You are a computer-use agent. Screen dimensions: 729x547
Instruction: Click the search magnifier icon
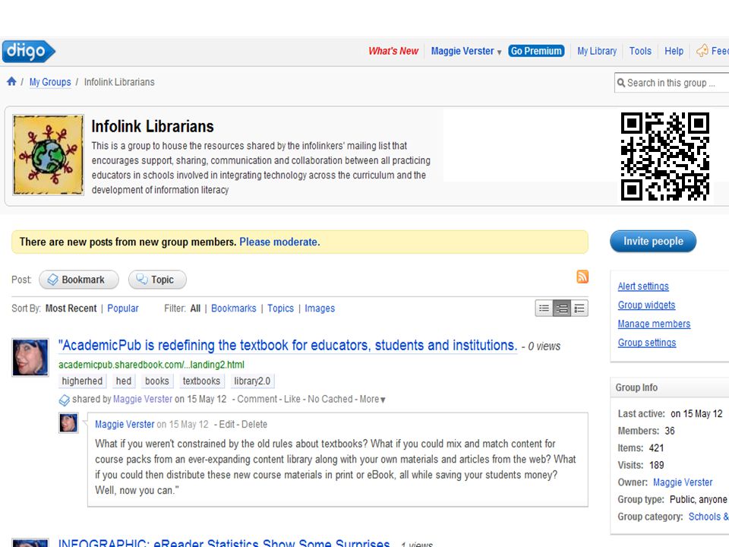(621, 83)
